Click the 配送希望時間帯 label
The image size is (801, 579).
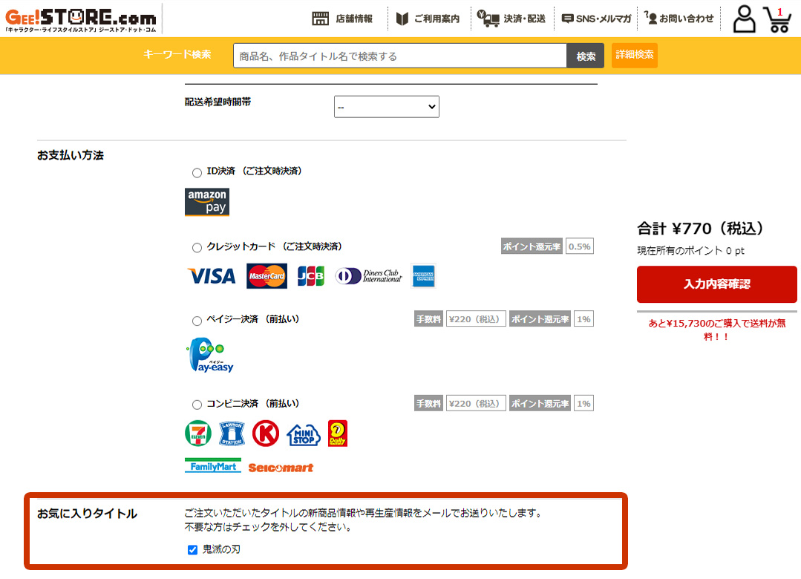tap(218, 102)
